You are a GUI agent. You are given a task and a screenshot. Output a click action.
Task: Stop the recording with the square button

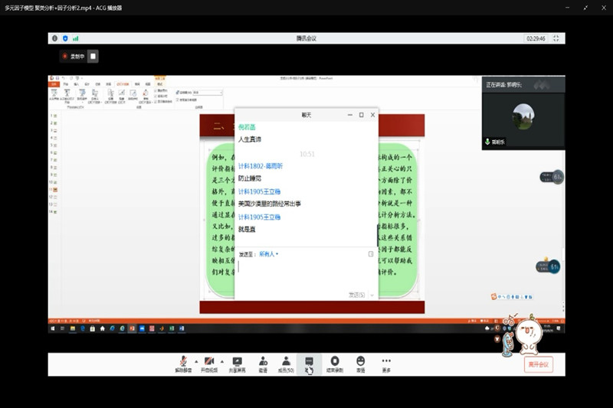[93, 56]
